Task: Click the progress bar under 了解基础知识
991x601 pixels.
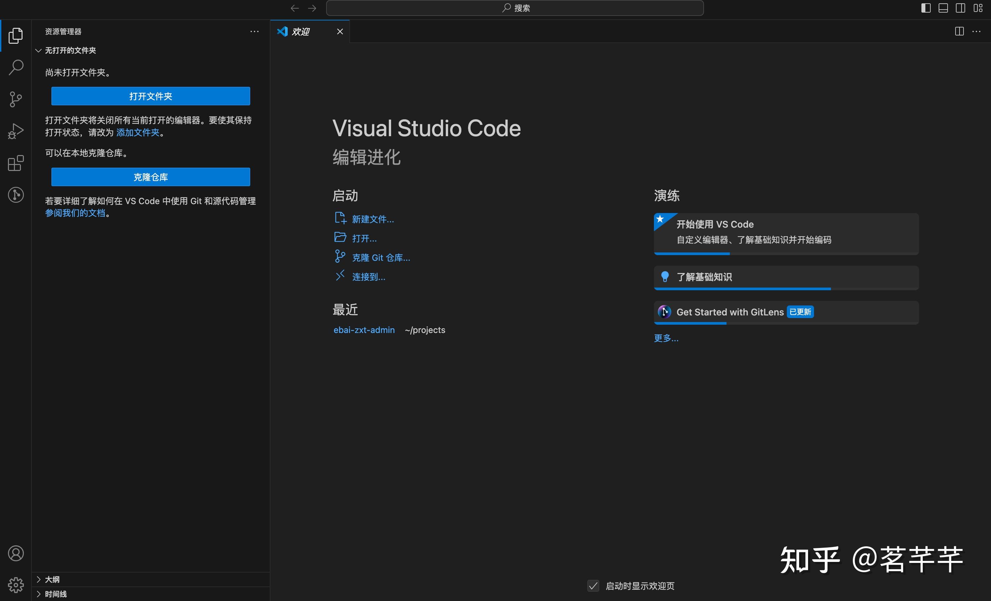Action: [x=786, y=289]
